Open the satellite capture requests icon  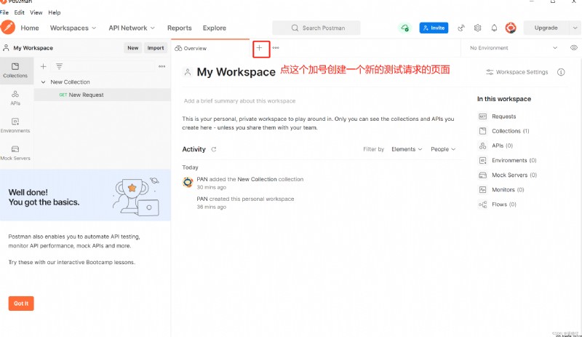click(x=461, y=28)
